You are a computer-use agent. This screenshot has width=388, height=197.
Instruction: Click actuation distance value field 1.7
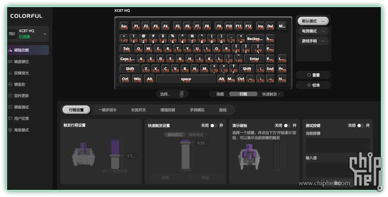coord(131,156)
